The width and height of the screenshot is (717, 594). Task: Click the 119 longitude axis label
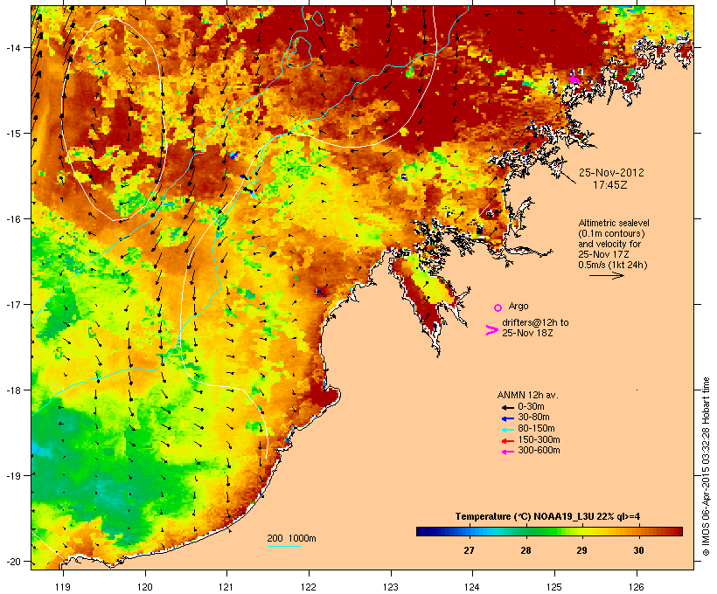pyautogui.click(x=63, y=587)
